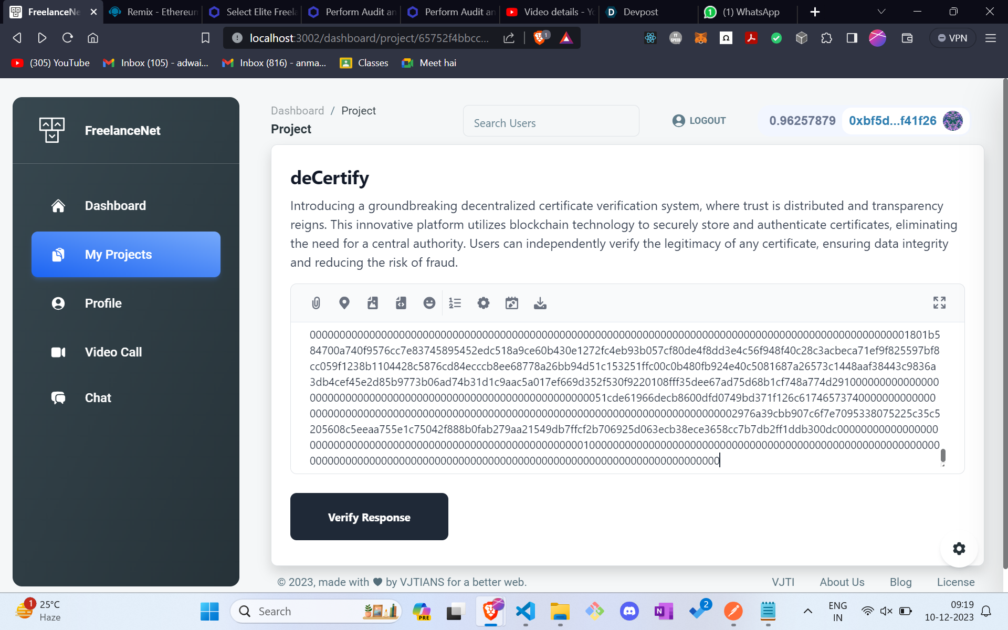Expand editor to fullscreen
This screenshot has height=630, width=1008.
[x=939, y=302]
